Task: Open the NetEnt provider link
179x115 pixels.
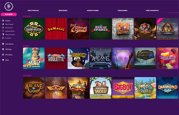Action: 26,46
